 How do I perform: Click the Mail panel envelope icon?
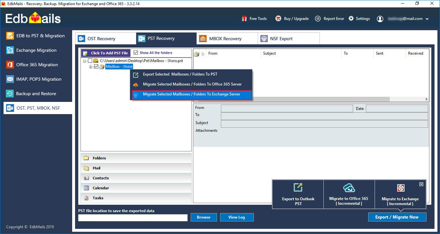(x=86, y=168)
